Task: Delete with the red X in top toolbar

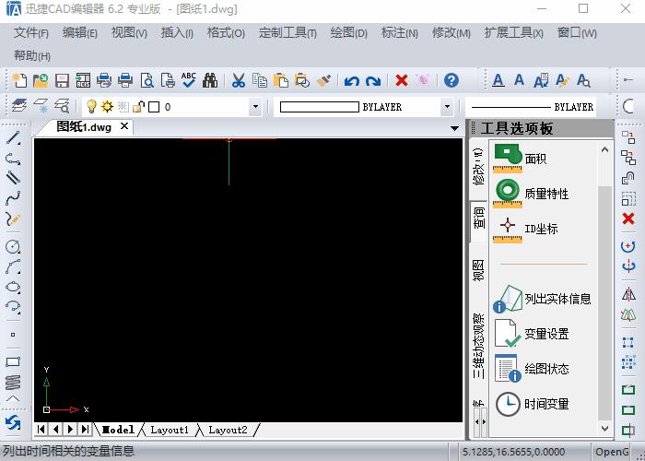Action: 401,80
